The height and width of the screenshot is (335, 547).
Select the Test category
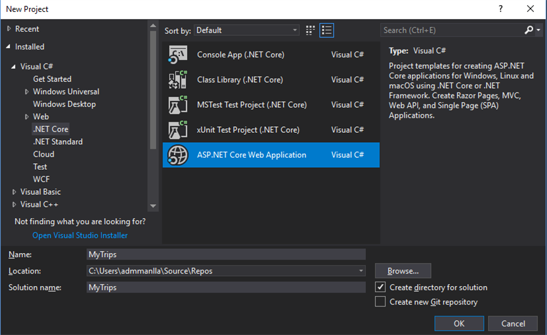(x=40, y=167)
